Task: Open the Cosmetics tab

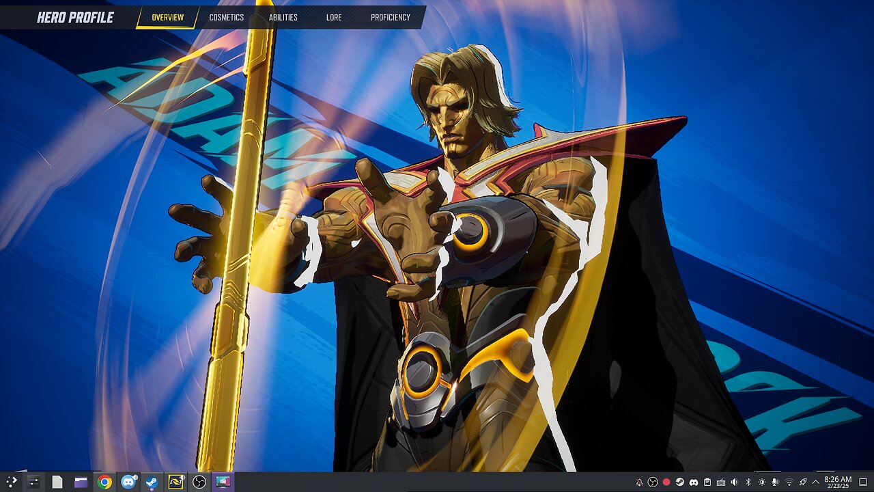Action: click(x=226, y=17)
